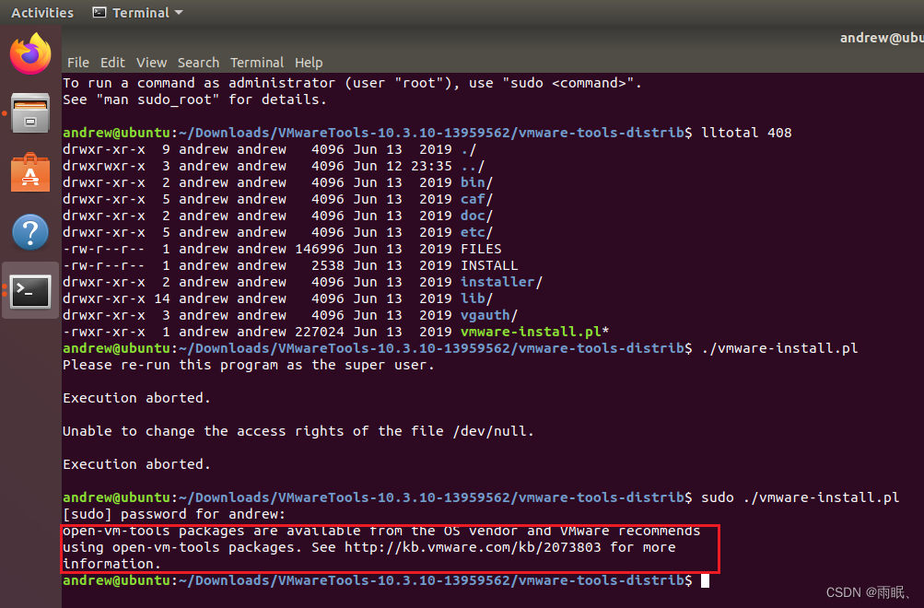Launch Ubuntu Software from the dock
The width and height of the screenshot is (924, 608).
(30, 172)
